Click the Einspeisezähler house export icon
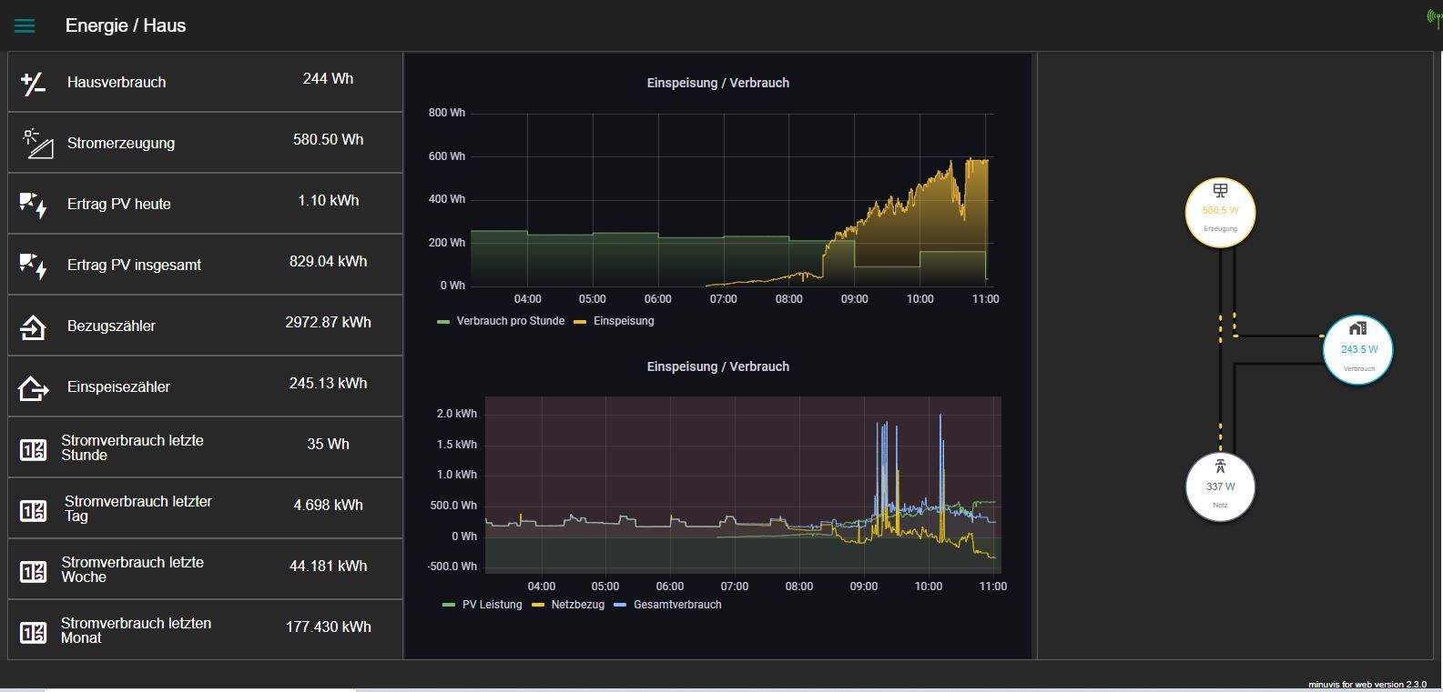Screen dimensions: 1443x692 pos(33,387)
